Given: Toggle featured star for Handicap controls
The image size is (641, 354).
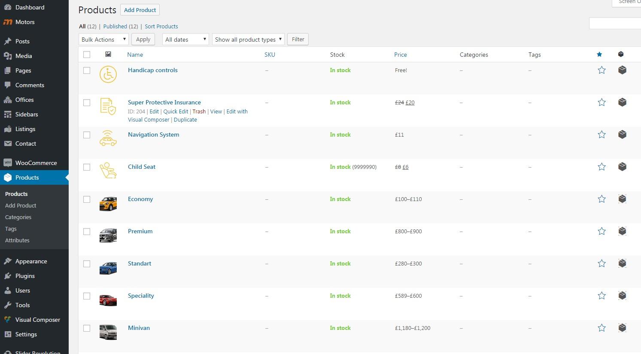Looking at the screenshot, I should click(602, 70).
